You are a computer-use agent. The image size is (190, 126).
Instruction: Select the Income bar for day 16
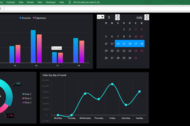[33, 46]
